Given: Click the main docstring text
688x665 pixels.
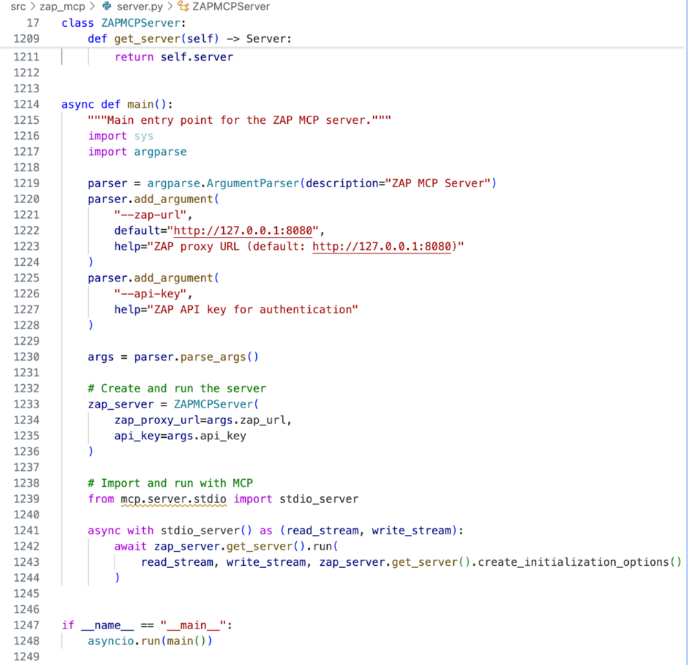Looking at the screenshot, I should [x=239, y=120].
